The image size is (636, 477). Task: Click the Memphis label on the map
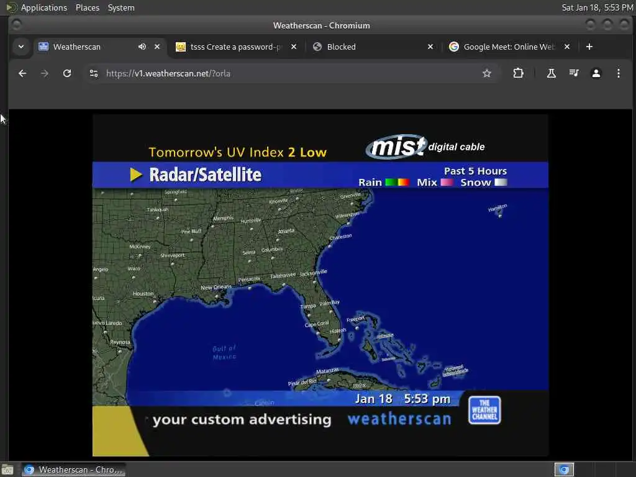coord(223,218)
